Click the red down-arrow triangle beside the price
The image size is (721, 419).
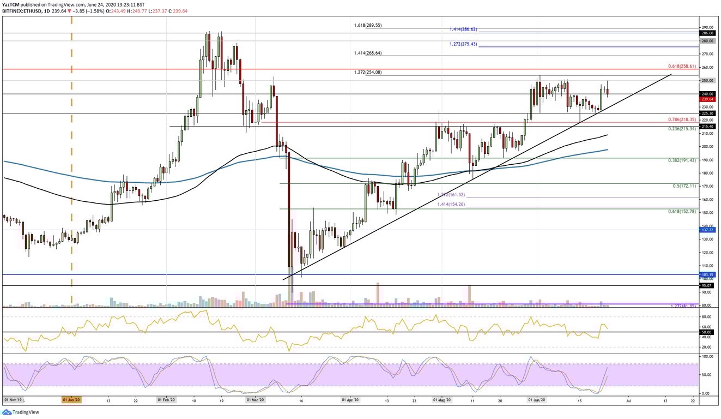click(69, 11)
